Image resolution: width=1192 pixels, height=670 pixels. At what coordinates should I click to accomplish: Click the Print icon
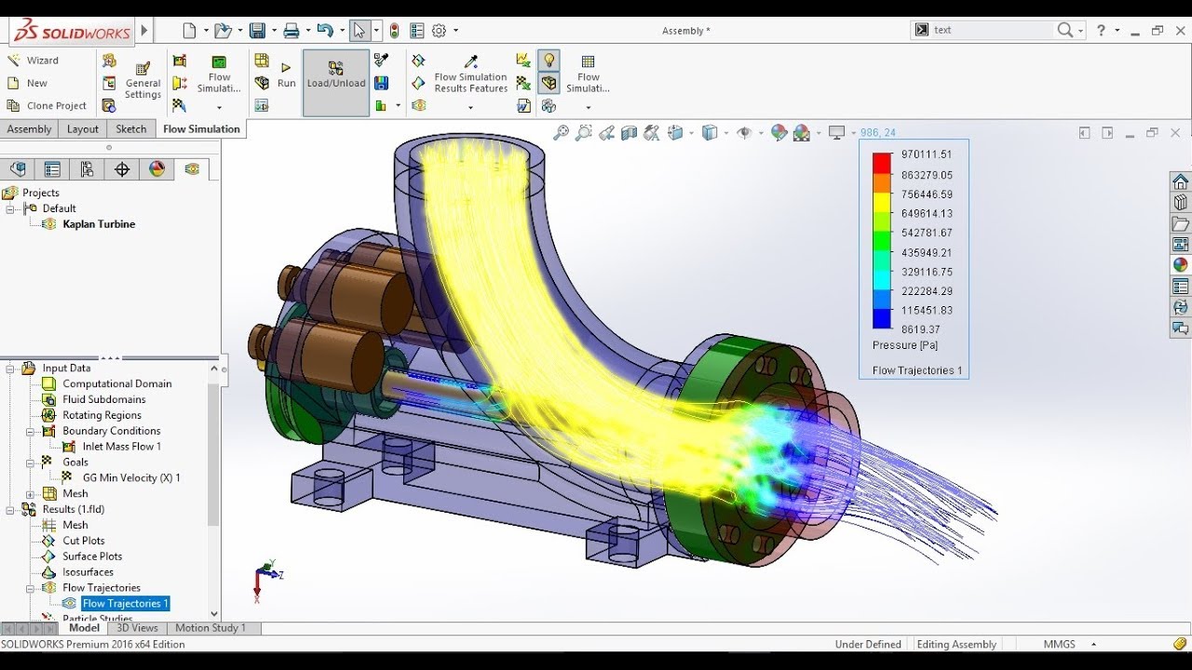click(291, 31)
